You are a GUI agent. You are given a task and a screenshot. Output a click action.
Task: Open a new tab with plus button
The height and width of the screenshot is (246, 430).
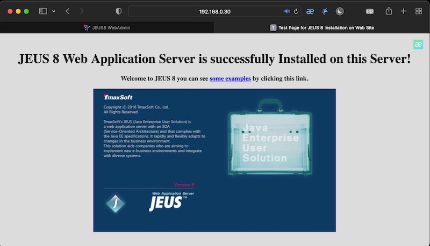[x=404, y=11]
